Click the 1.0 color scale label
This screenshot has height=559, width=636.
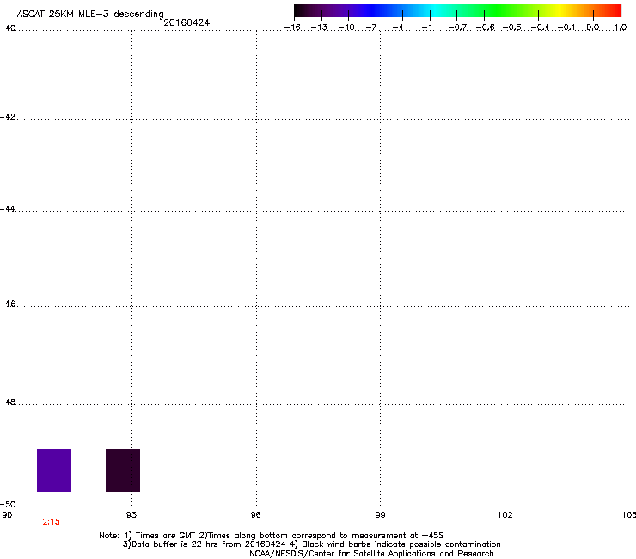(x=621, y=28)
